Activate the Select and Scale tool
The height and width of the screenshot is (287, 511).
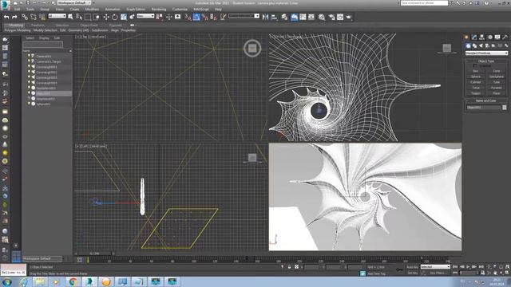[124, 17]
